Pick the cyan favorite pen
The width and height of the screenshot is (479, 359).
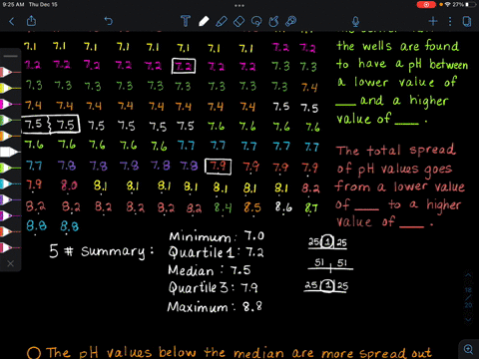(x=10, y=183)
